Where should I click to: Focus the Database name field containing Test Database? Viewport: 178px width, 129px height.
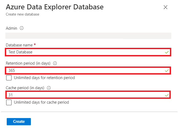[x=88, y=52]
